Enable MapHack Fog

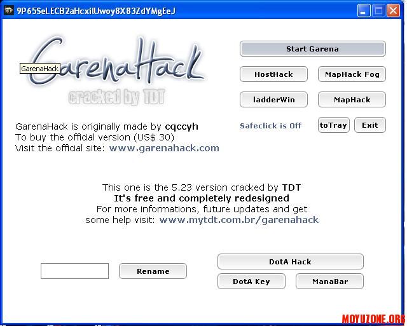352,74
